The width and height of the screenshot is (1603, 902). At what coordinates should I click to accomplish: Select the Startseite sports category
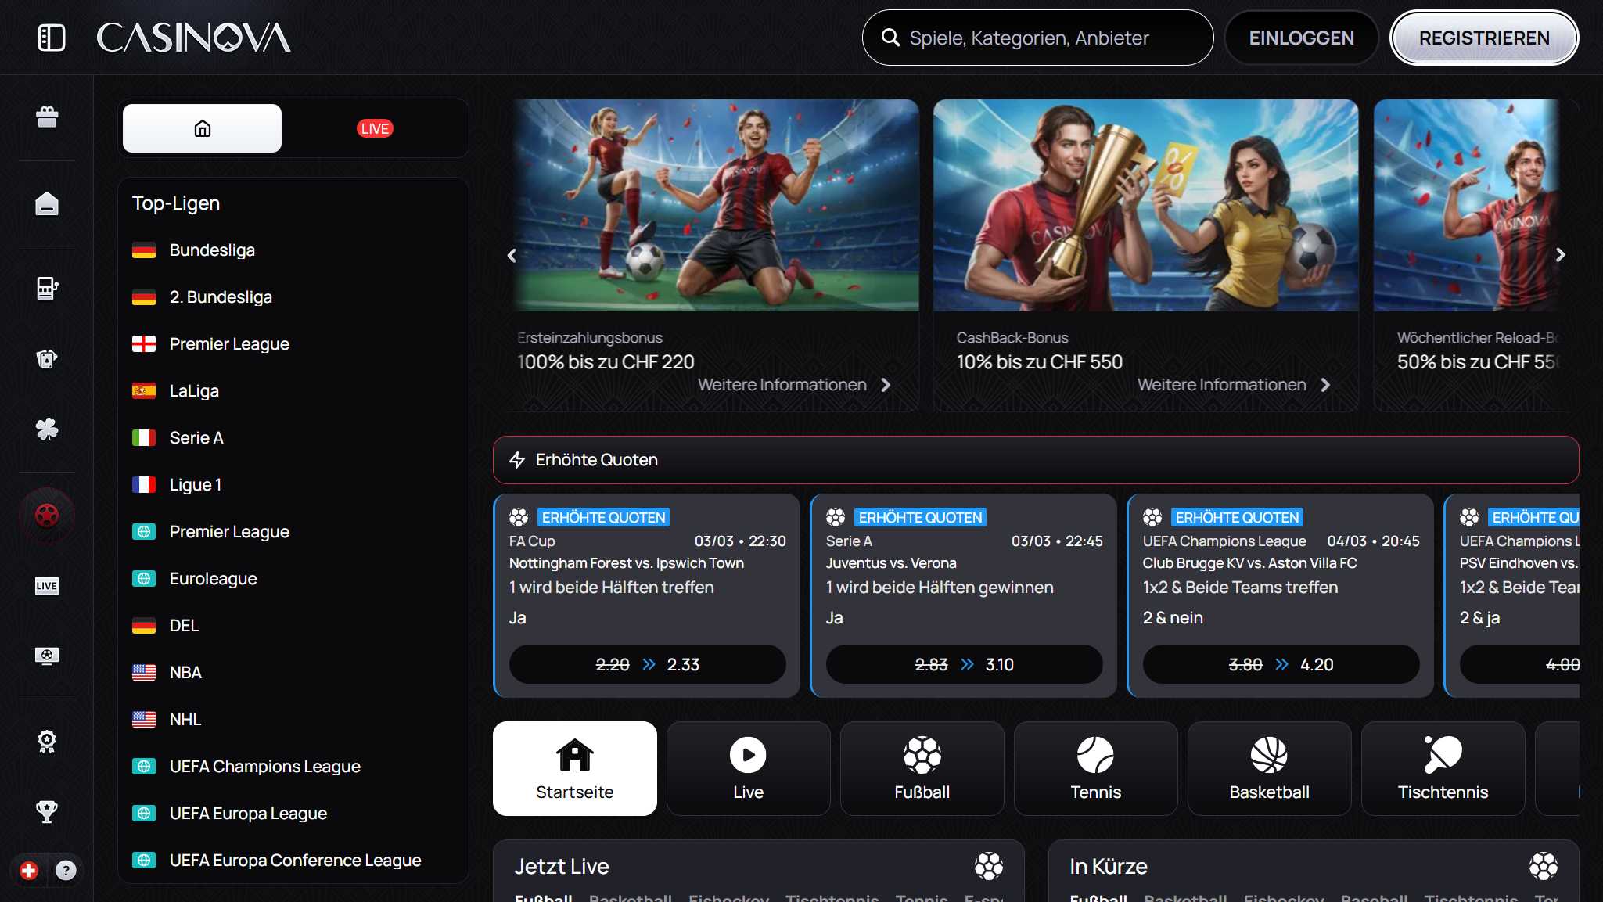click(575, 768)
